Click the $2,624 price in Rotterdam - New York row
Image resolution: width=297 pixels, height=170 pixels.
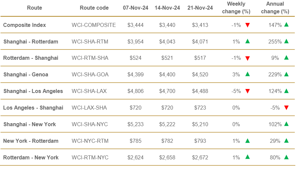(136, 157)
